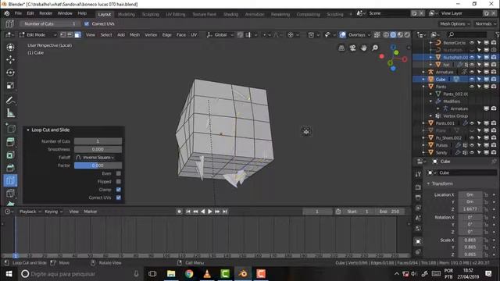
Task: Select the Measure tool
Action: [10, 113]
